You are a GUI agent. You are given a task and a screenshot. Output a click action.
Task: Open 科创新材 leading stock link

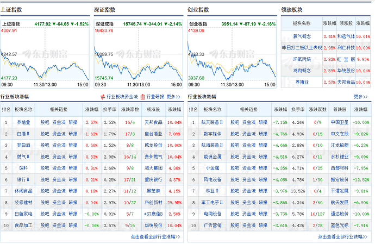point(153,202)
